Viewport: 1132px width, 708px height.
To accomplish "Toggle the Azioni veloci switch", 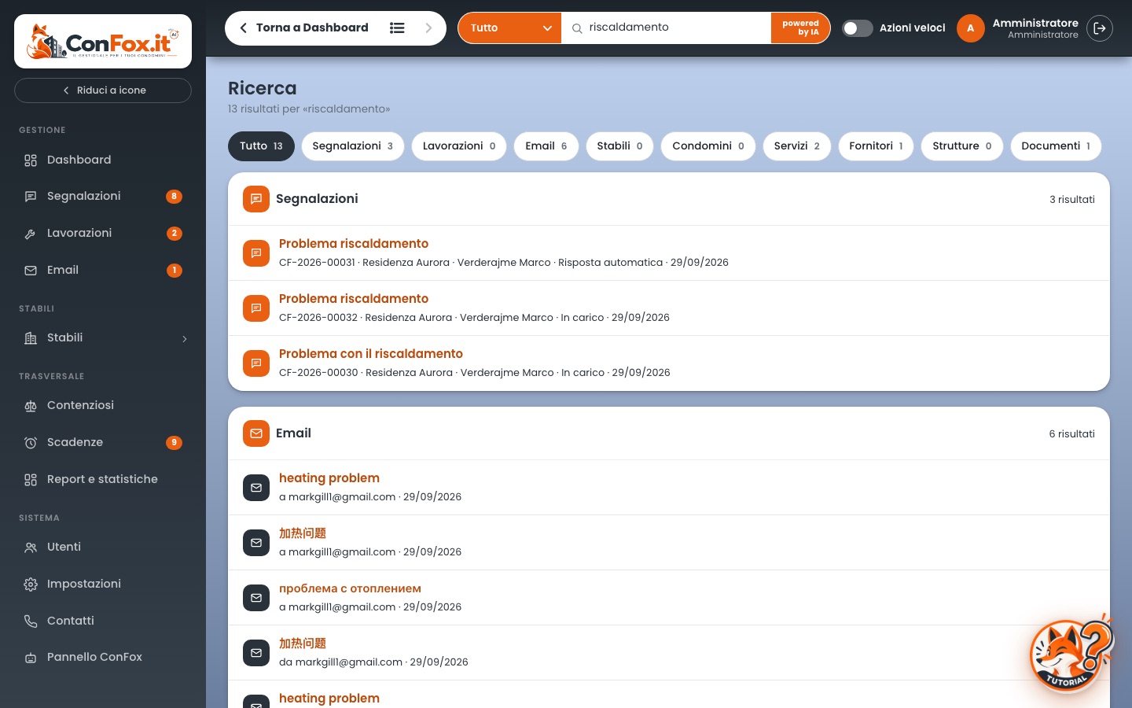I will point(858,28).
